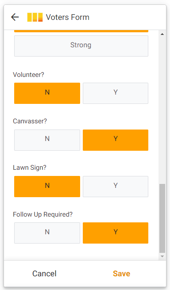
Task: Cancel the Voters Form
Action: (x=44, y=274)
